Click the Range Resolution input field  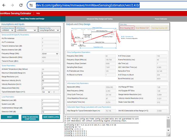click(x=50, y=77)
